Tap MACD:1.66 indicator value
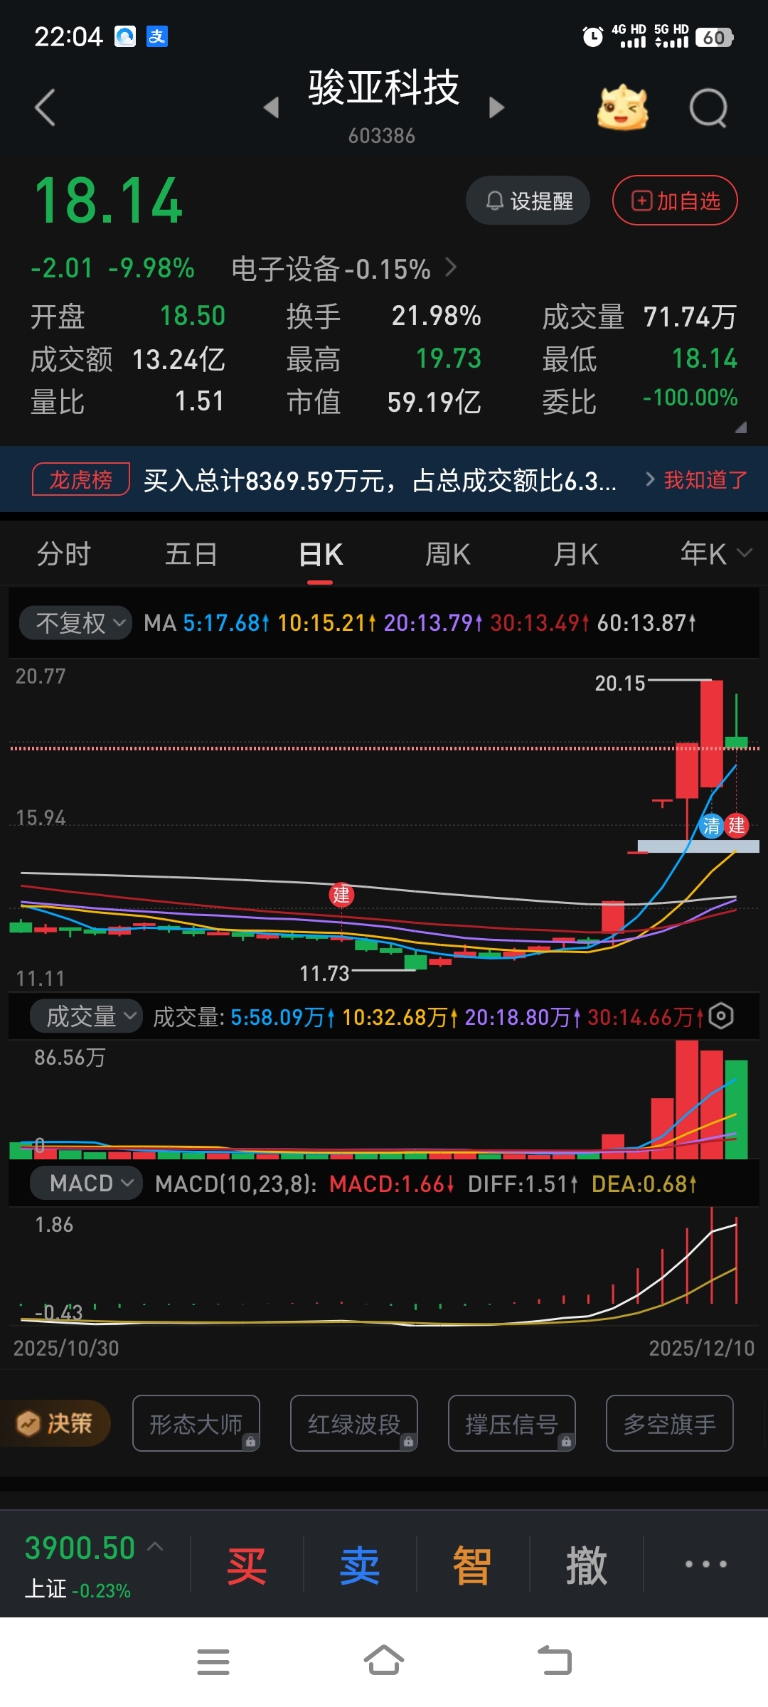This screenshot has width=768, height=1707. [x=392, y=1184]
